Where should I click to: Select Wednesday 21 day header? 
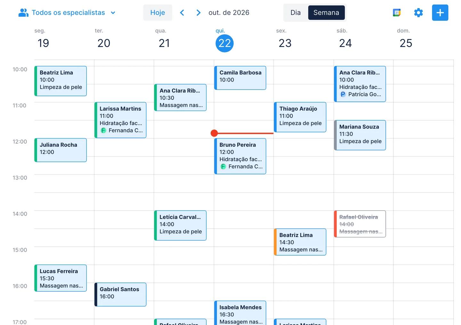(x=164, y=43)
